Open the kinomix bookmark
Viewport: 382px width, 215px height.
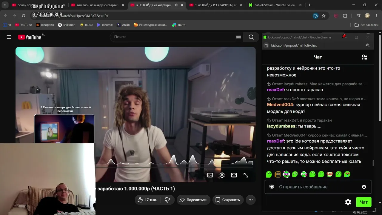click(105, 25)
